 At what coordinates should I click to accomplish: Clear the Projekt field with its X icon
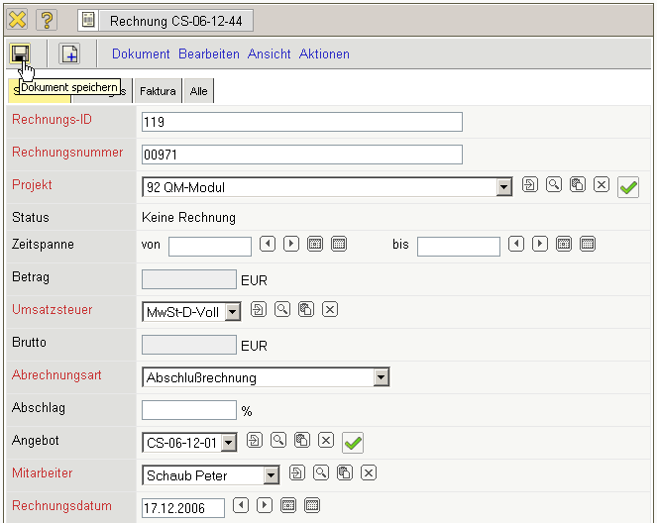(x=601, y=185)
